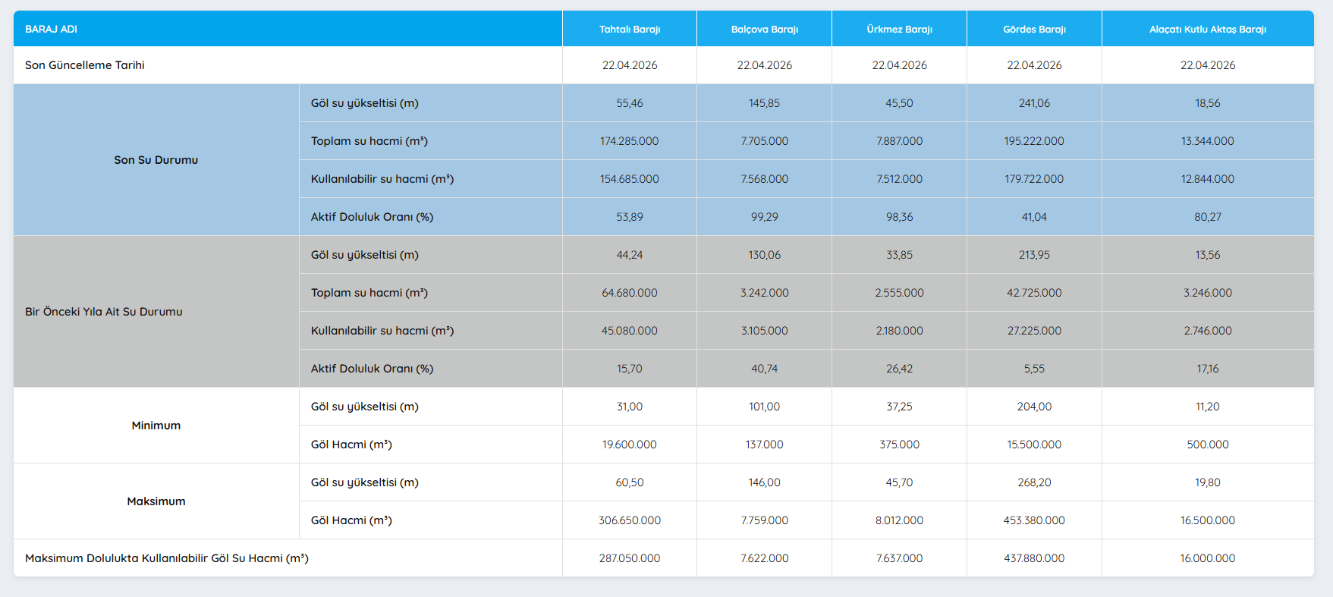Click the Minimum group label
This screenshot has width=1333, height=597.
click(156, 426)
